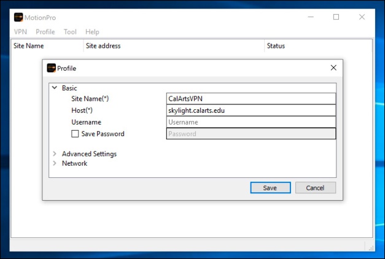Image resolution: width=385 pixels, height=259 pixels.
Task: Sort by the Status column header
Action: 318,45
